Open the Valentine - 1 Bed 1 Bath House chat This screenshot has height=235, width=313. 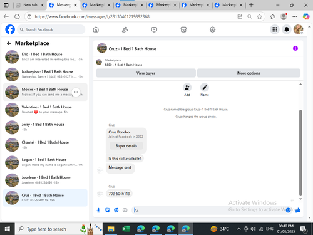[45, 110]
